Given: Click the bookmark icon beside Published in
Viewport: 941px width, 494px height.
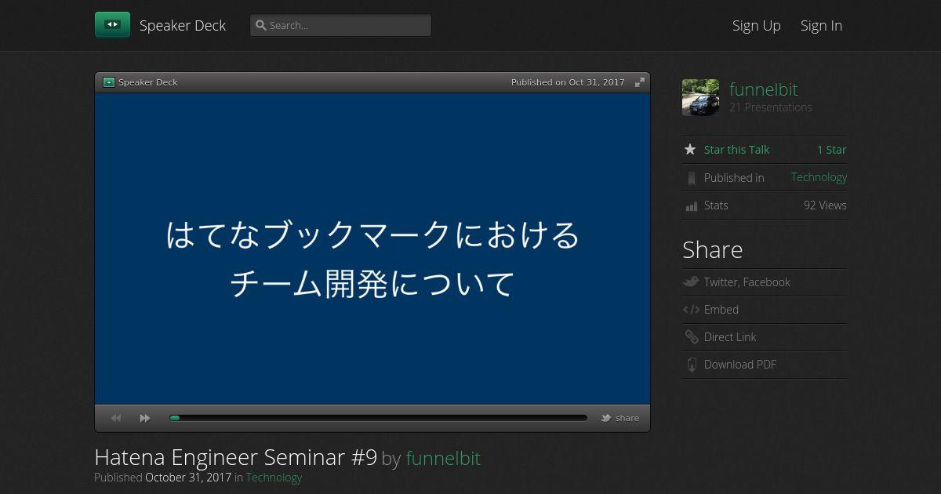Looking at the screenshot, I should pyautogui.click(x=691, y=178).
